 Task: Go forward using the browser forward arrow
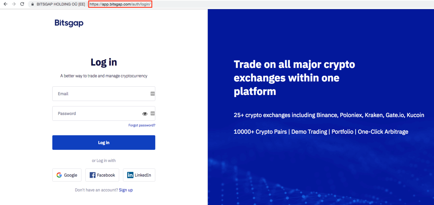pyautogui.click(x=14, y=4)
